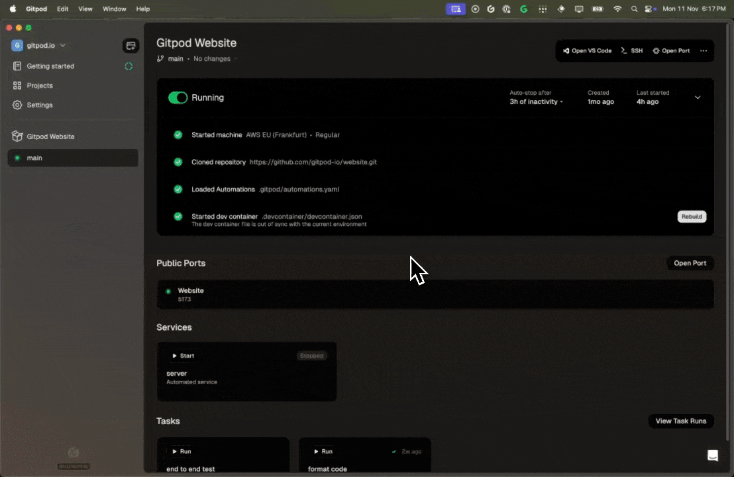Click the format code 2w ago checkmark status
The height and width of the screenshot is (477, 734).
pos(407,451)
